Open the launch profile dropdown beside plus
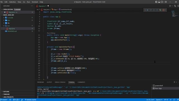 176,82
